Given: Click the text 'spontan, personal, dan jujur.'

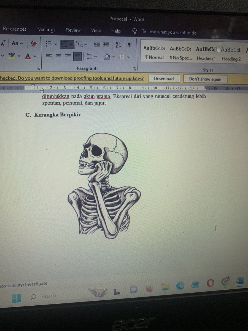Looking at the screenshot, I should pyautogui.click(x=74, y=103).
